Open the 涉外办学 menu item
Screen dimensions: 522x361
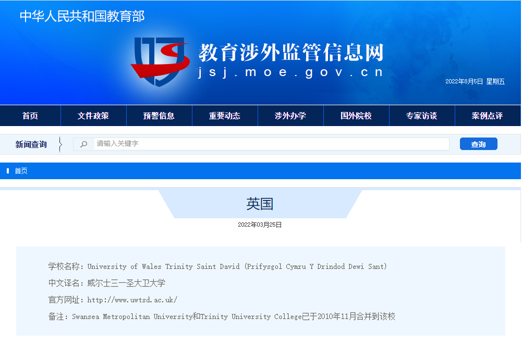290,116
